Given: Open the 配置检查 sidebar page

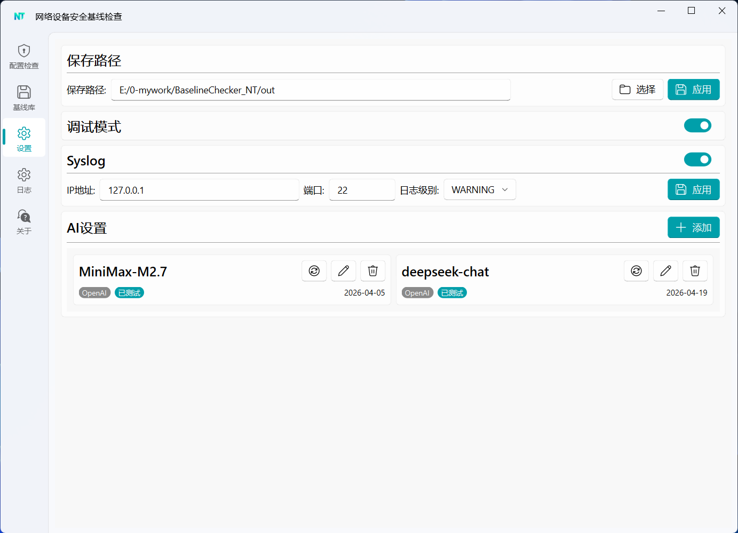Looking at the screenshot, I should 24,57.
